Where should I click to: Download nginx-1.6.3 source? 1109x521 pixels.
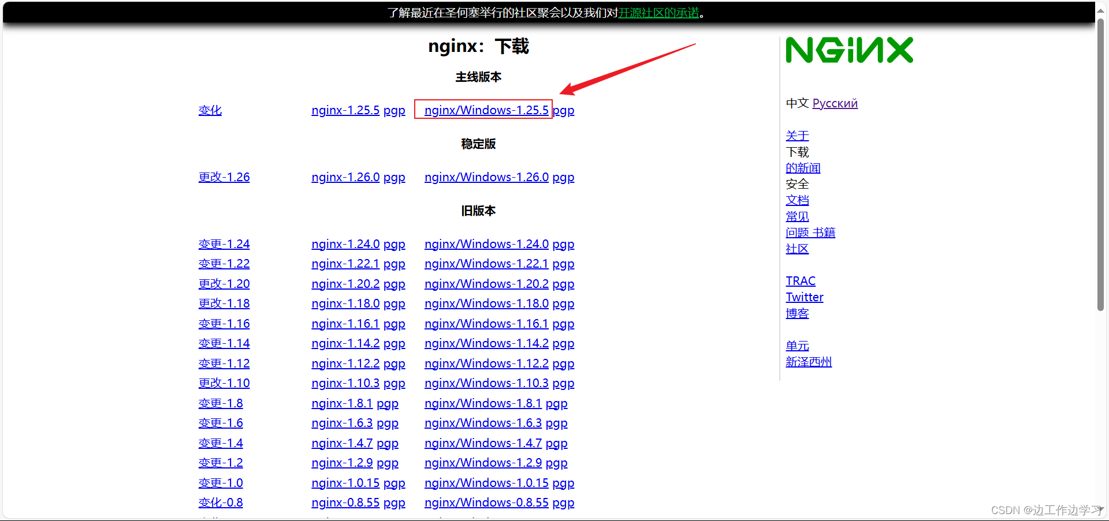342,423
